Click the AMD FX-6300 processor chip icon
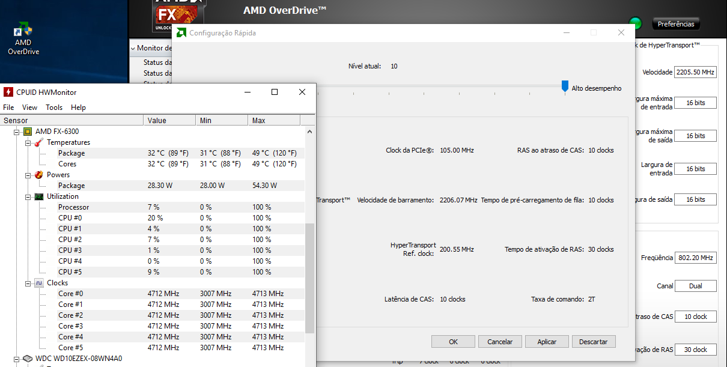This screenshot has width=727, height=367. point(28,132)
